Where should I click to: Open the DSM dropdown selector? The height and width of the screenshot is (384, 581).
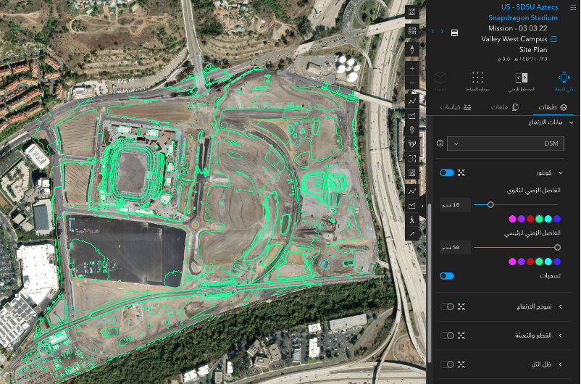(x=506, y=143)
